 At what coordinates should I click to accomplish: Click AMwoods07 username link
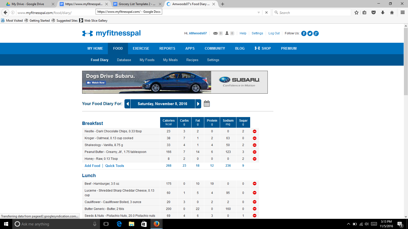pyautogui.click(x=198, y=33)
